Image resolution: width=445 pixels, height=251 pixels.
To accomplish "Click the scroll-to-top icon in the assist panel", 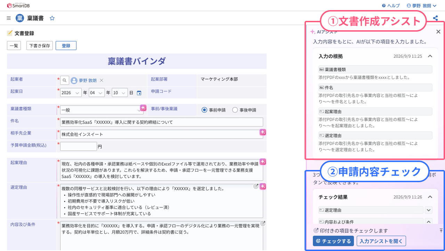I will [x=441, y=230].
